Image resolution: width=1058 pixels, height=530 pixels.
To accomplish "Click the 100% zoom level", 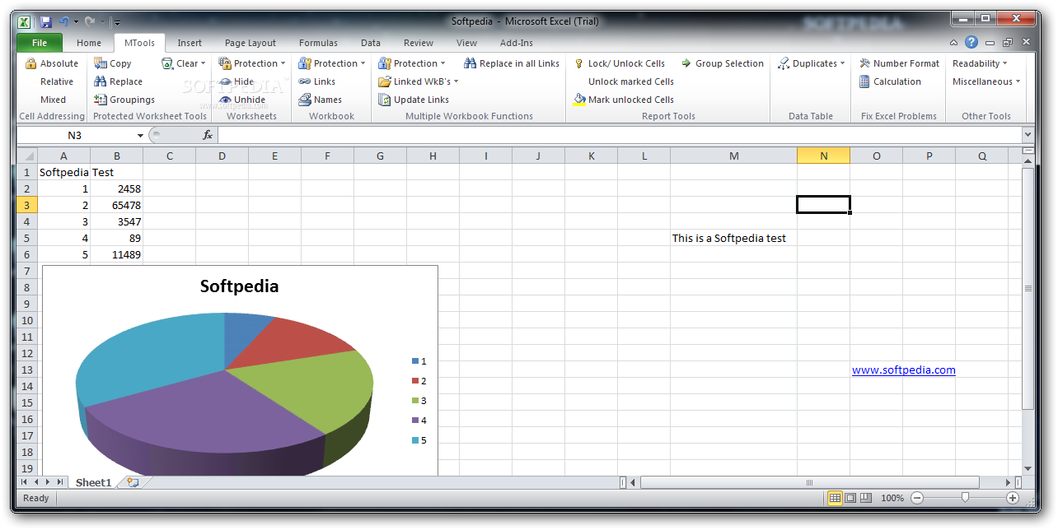I will (x=892, y=498).
